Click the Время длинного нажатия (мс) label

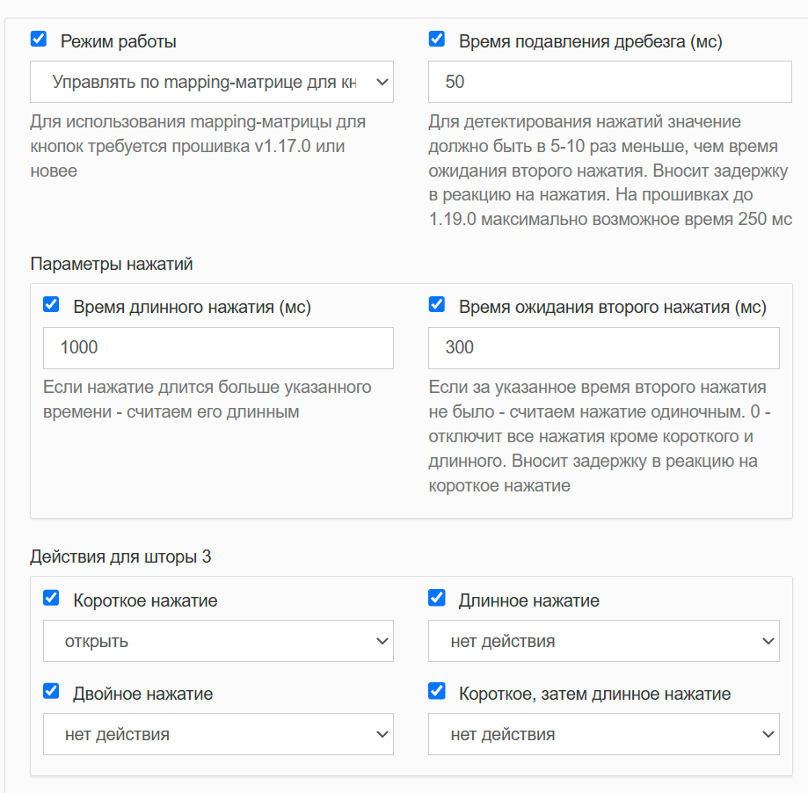pos(193,307)
